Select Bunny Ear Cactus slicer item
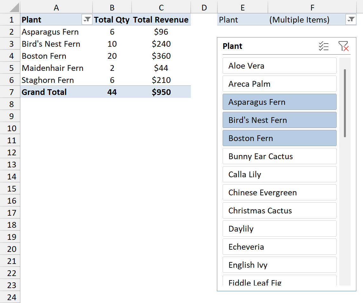This screenshot has width=363, height=303. [x=279, y=156]
